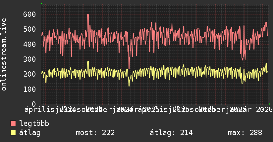Click the 300 y-axis label
Image resolution: width=273 pixels, height=142 pixels.
pyautogui.click(x=29, y=59)
